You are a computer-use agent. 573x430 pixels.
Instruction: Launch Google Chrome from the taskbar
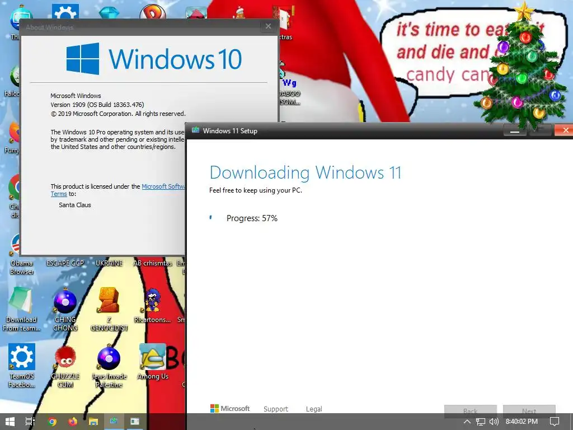click(52, 422)
